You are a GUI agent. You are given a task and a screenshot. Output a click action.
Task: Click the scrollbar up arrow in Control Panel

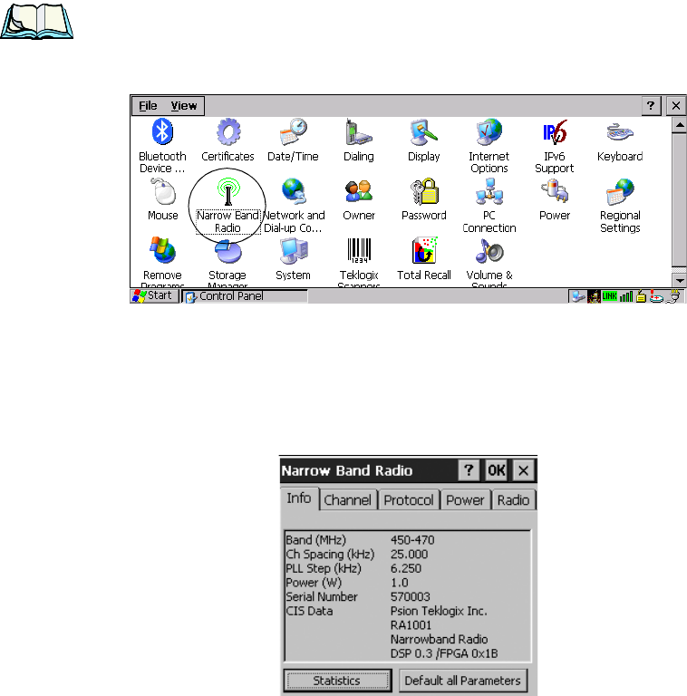(680, 125)
